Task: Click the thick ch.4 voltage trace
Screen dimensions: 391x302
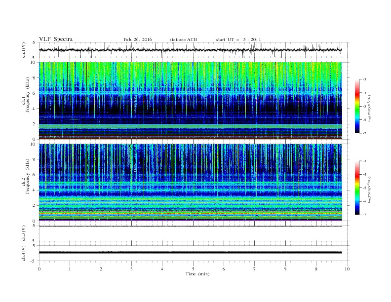Action: coord(190,253)
